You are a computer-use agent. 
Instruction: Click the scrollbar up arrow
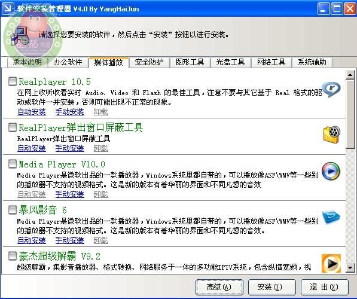click(x=350, y=75)
